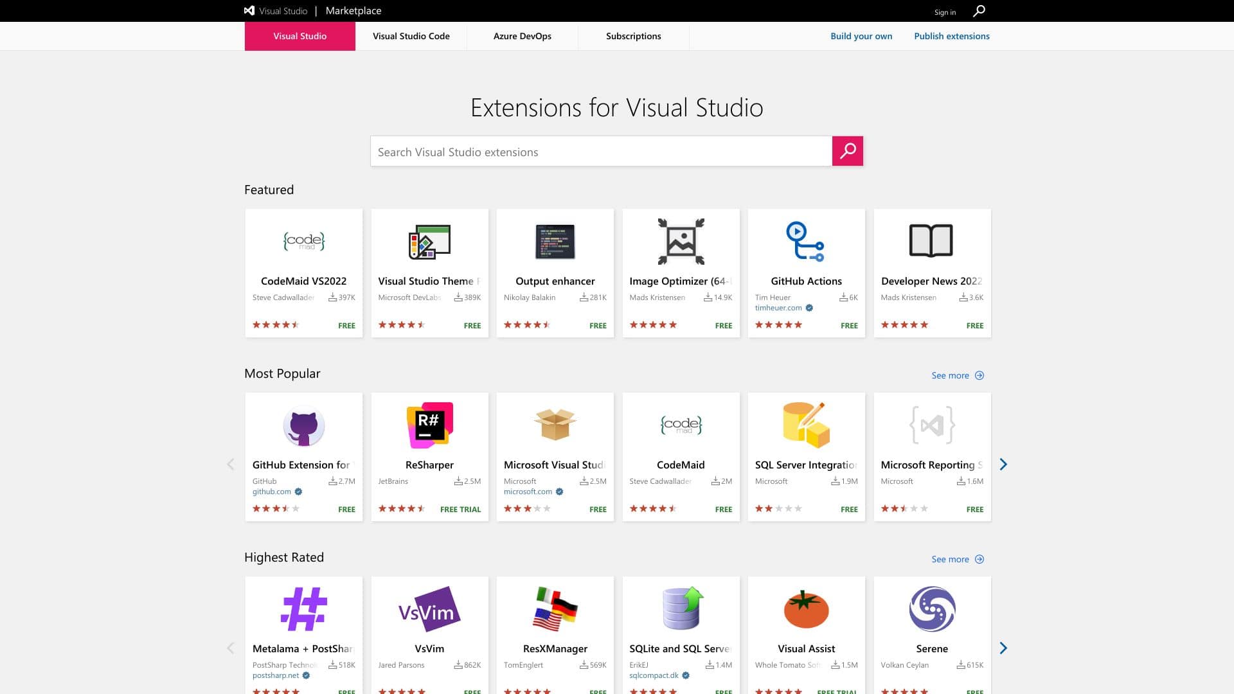Select the Visual Assist tomato icon
The height and width of the screenshot is (694, 1234).
[806, 609]
